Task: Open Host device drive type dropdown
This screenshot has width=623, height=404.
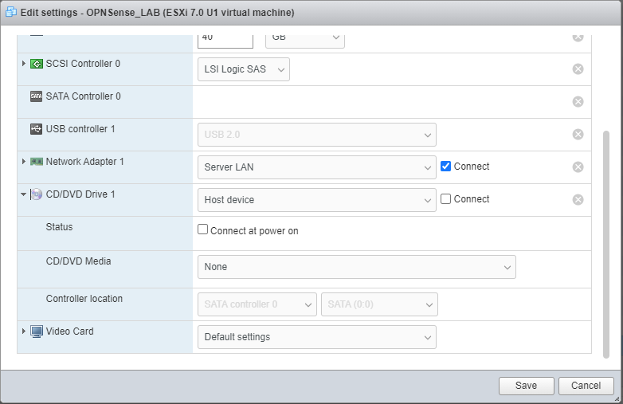Action: click(x=316, y=199)
